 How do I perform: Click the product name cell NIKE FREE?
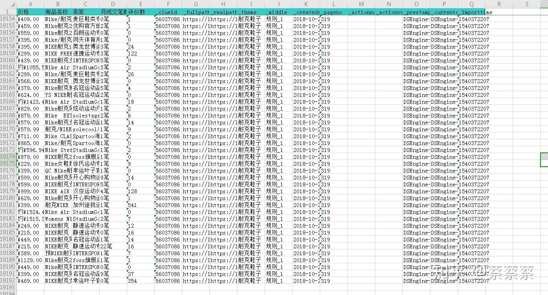58,54
